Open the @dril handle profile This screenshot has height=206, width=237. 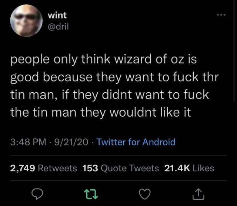pos(58,27)
